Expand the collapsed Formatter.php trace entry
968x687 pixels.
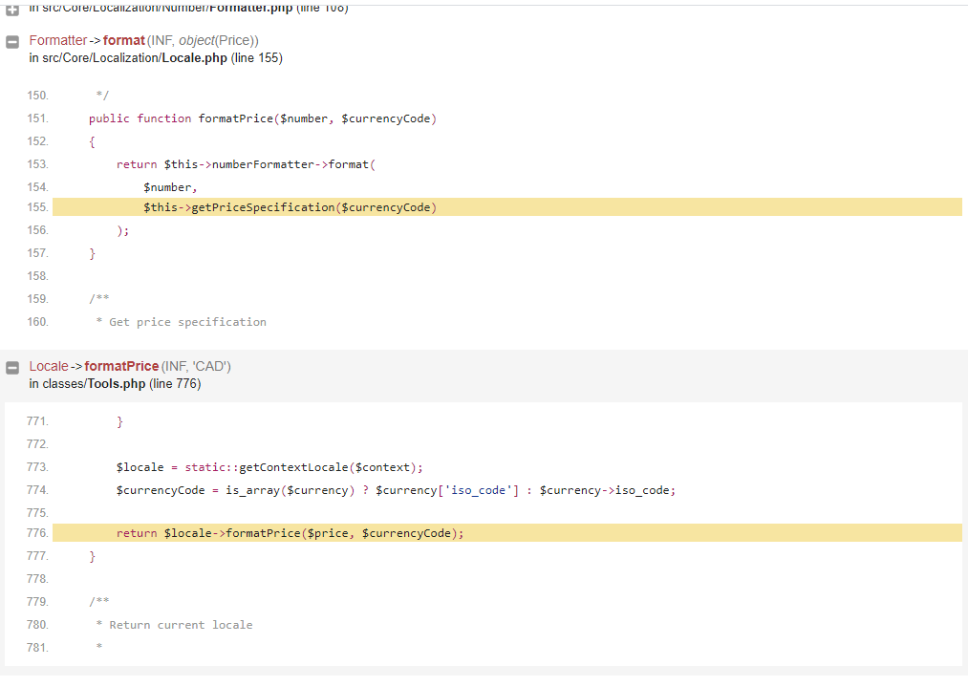point(11,10)
